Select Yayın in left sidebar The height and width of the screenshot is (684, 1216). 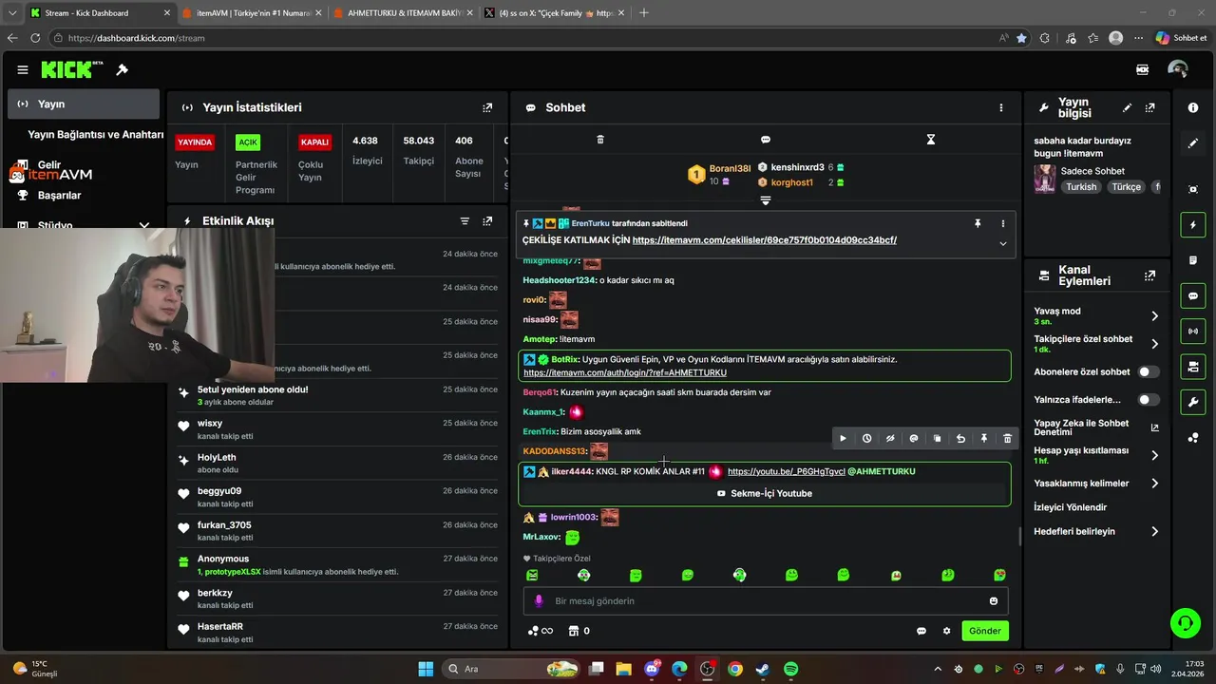84,104
